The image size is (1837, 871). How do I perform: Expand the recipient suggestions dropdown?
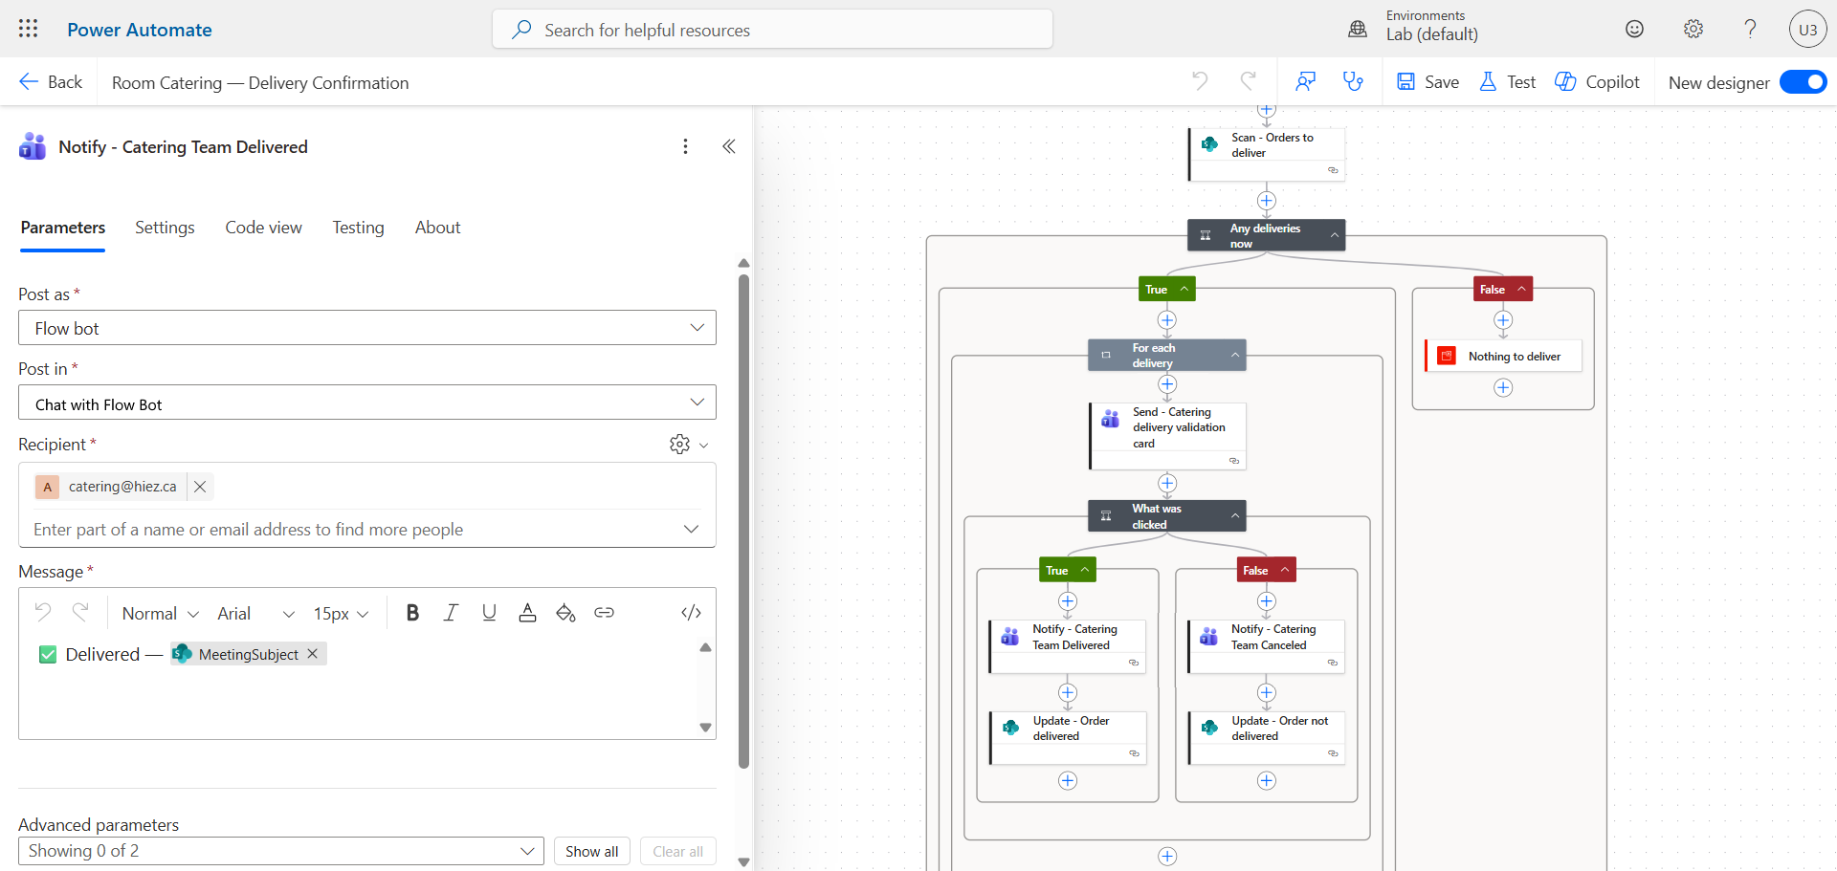692,529
